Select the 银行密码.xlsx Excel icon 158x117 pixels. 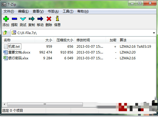(x=6, y=58)
